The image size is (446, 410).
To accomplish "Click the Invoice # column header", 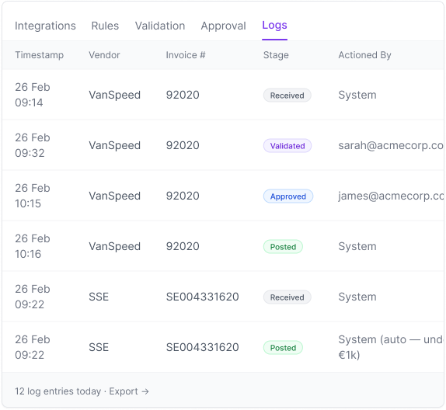I will (186, 55).
